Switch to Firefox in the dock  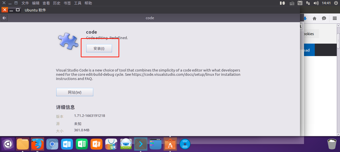[x=37, y=144]
